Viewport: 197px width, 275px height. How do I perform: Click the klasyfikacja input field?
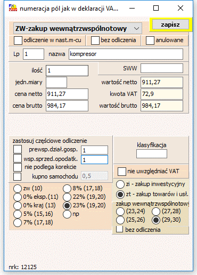tap(152, 154)
